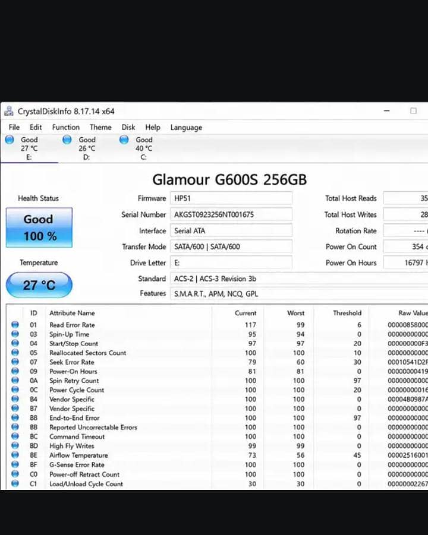Open the Edit menu

coord(36,127)
